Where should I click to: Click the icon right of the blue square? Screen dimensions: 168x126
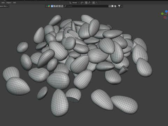click(55, 6)
